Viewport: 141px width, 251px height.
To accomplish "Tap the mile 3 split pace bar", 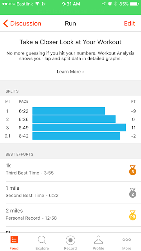I will (x=79, y=127).
